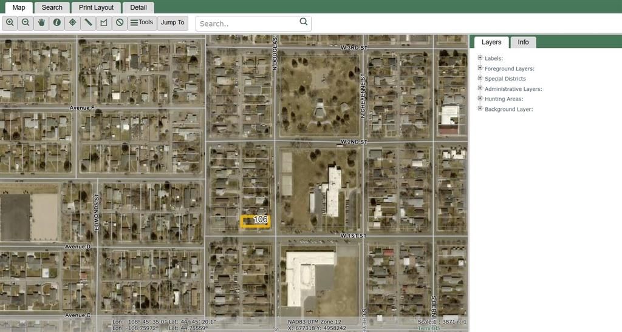
Task: Click the locate target crosshair tool
Action: [73, 22]
